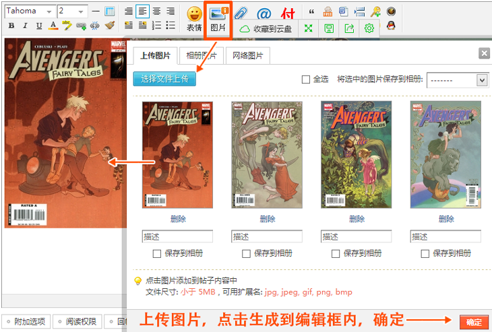Open the green gear settings icon
Screen dimensions: 492x332
tap(369, 28)
